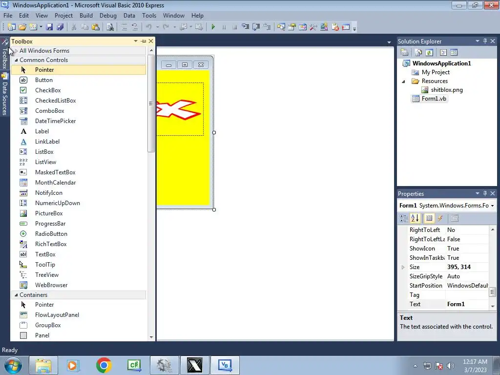Open the Window menu
The width and height of the screenshot is (500, 375).
[174, 15]
